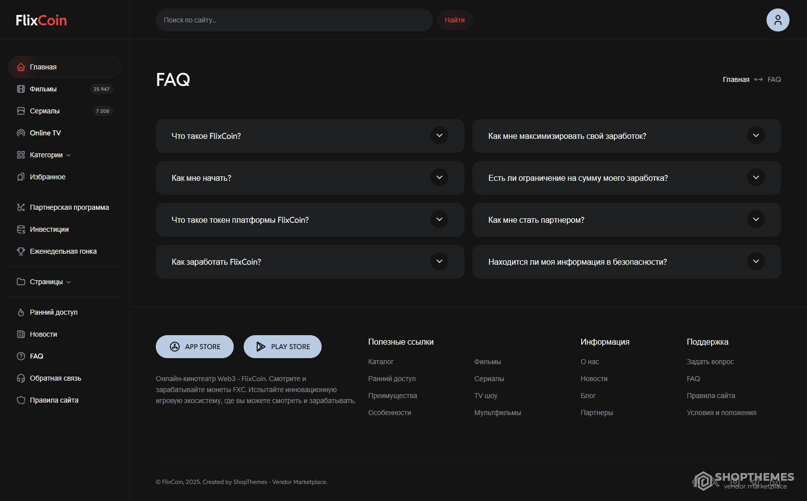Screen dimensions: 807x501
Task: Select Сериалы in the sidebar menu
Action: pos(44,111)
